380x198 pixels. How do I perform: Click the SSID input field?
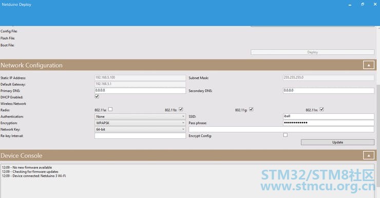328,116
